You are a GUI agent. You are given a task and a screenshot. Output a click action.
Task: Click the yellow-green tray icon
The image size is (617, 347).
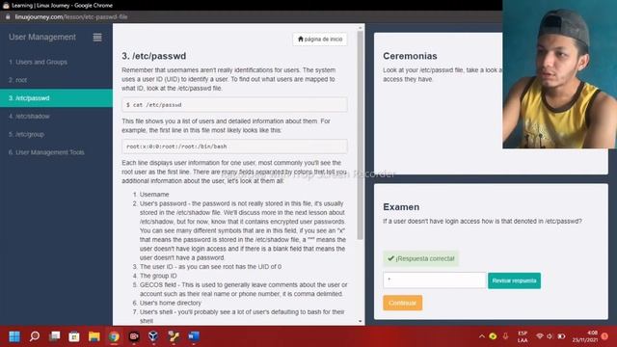point(493,336)
